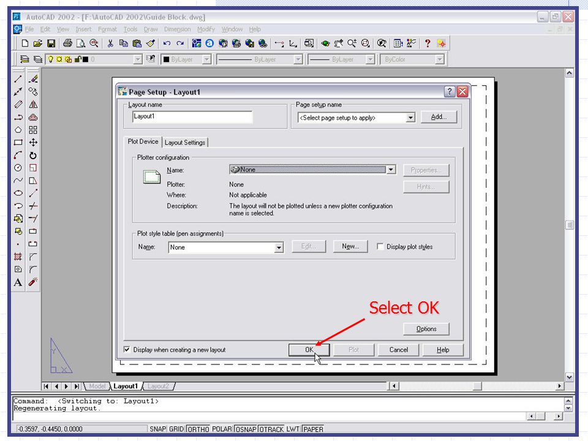This screenshot has height=441, width=588.
Task: Enable Display plot styles checkbox
Action: [x=380, y=246]
